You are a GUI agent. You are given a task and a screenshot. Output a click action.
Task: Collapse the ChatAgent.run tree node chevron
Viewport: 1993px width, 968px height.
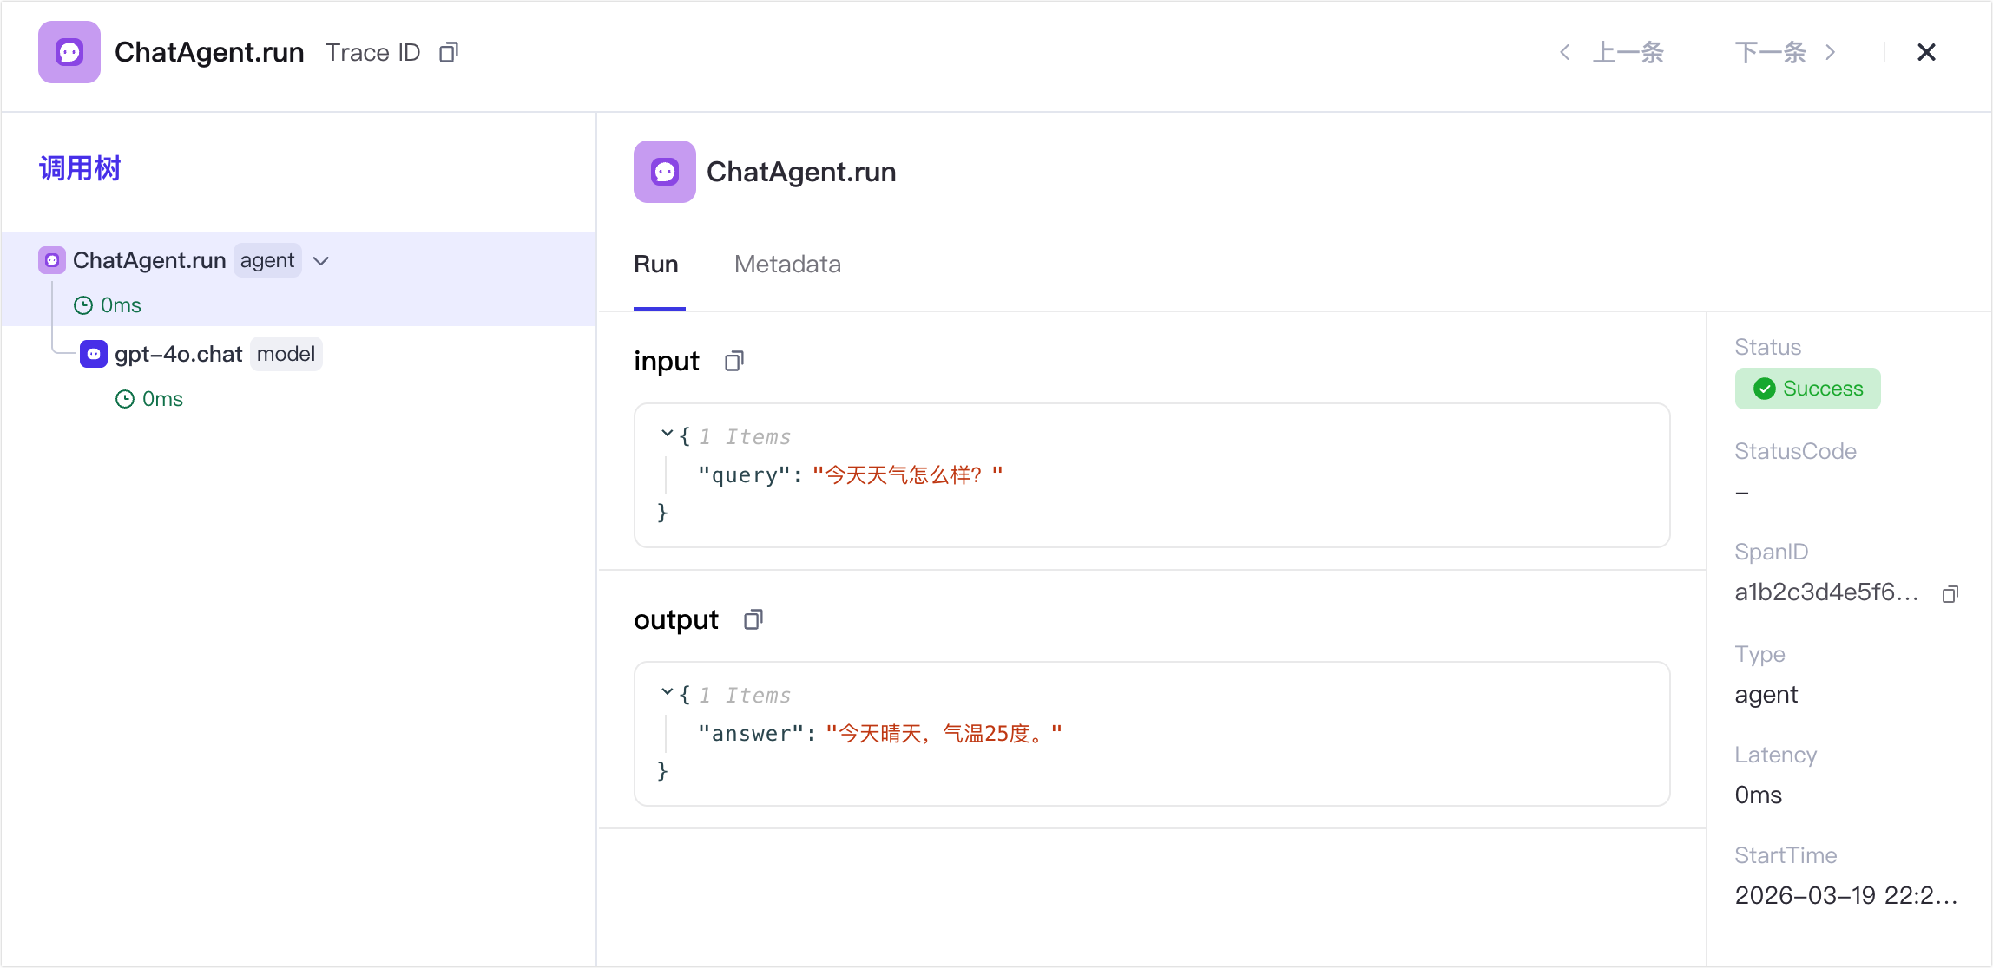(321, 261)
